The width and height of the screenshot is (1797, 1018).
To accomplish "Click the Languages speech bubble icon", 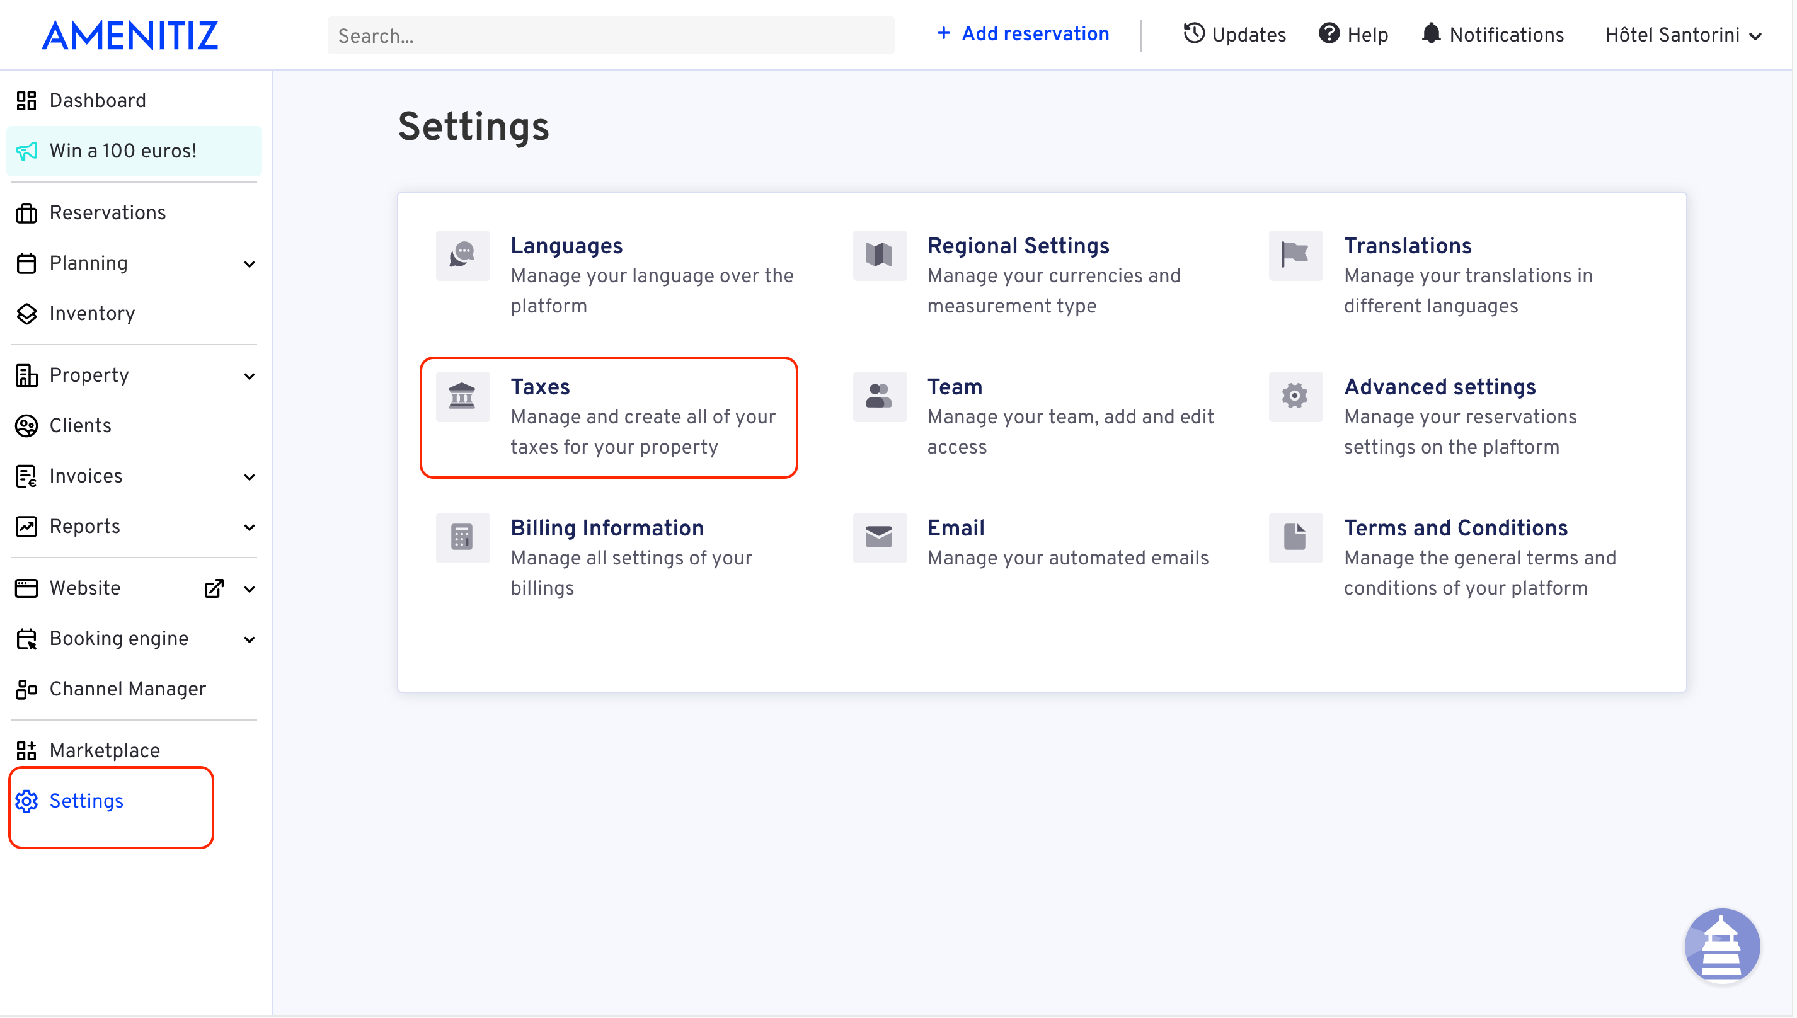I will (x=462, y=255).
